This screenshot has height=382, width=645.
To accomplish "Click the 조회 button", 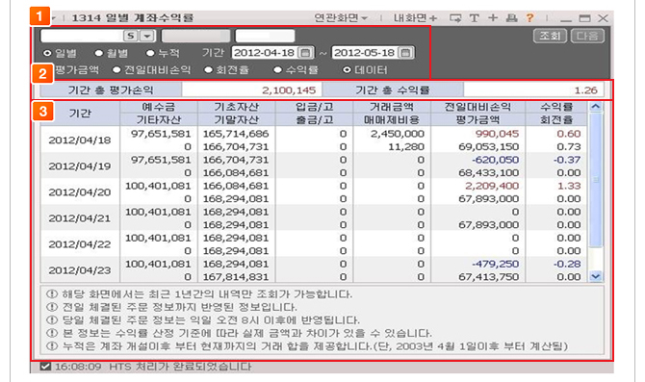I will 550,36.
